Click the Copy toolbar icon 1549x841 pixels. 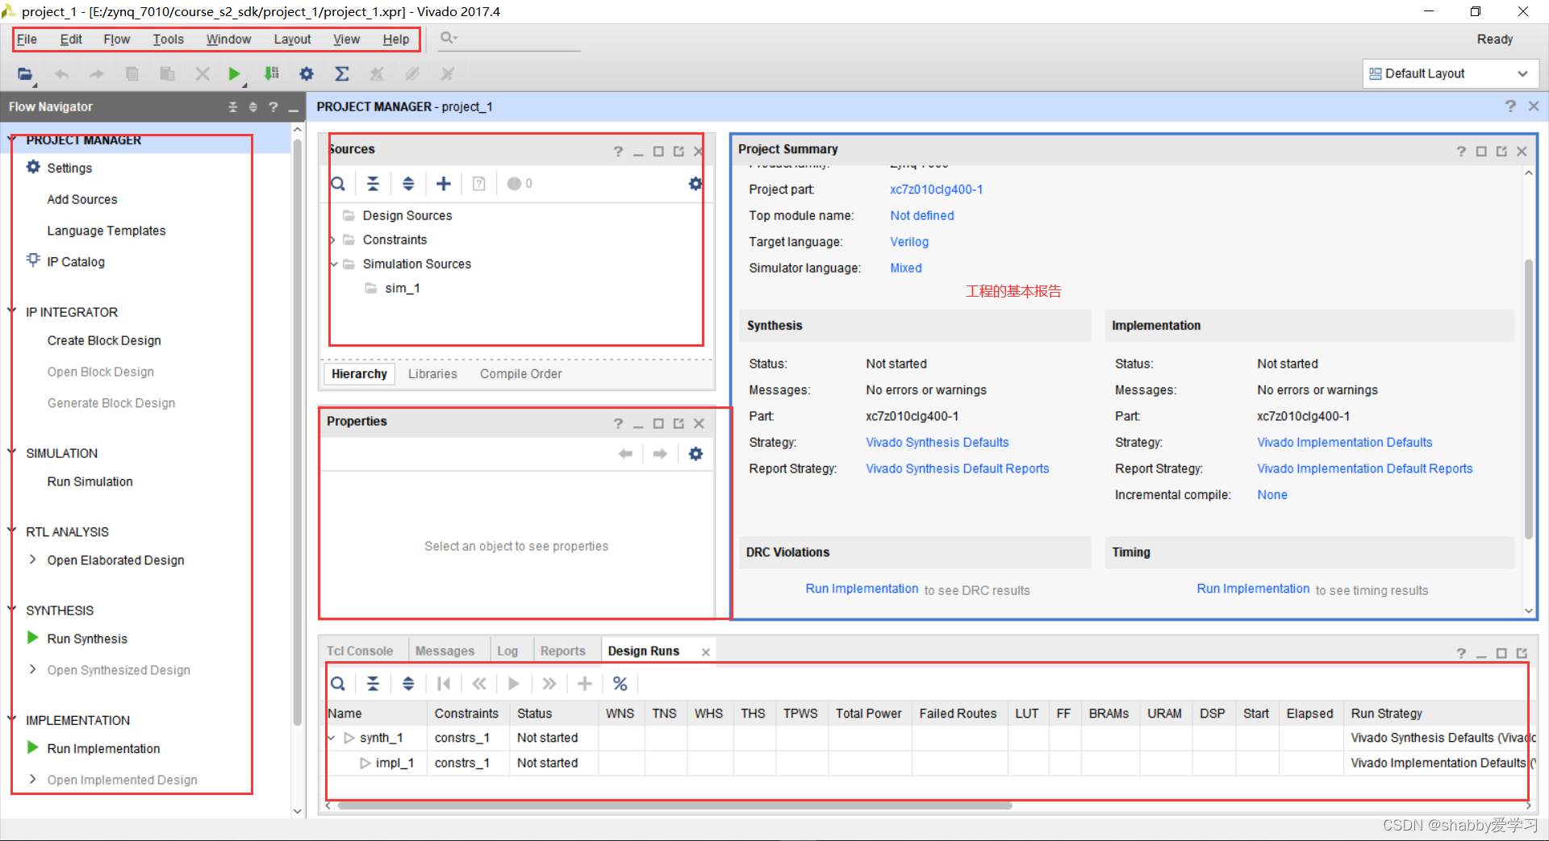coord(132,74)
